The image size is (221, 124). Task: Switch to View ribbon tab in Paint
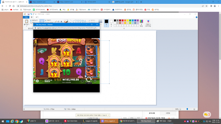(x=37, y=17)
